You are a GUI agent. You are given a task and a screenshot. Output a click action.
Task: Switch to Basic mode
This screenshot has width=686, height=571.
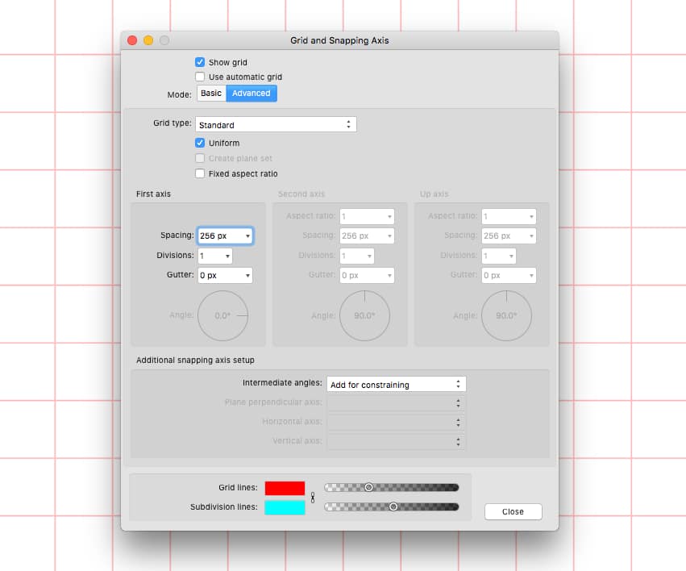tap(210, 93)
